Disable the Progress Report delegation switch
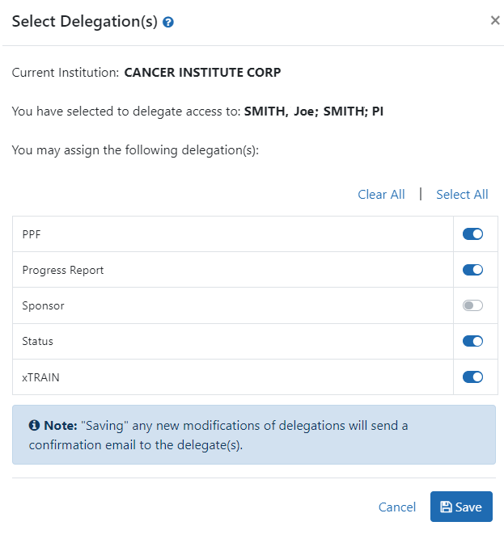Viewport: 504px width, 547px height. click(472, 270)
